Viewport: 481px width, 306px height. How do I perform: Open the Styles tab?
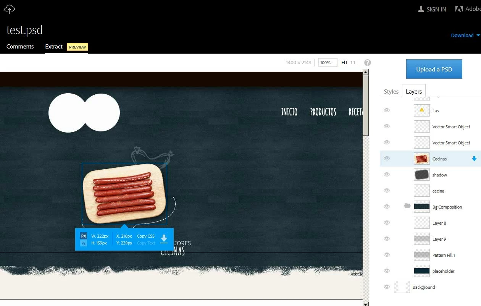(391, 92)
